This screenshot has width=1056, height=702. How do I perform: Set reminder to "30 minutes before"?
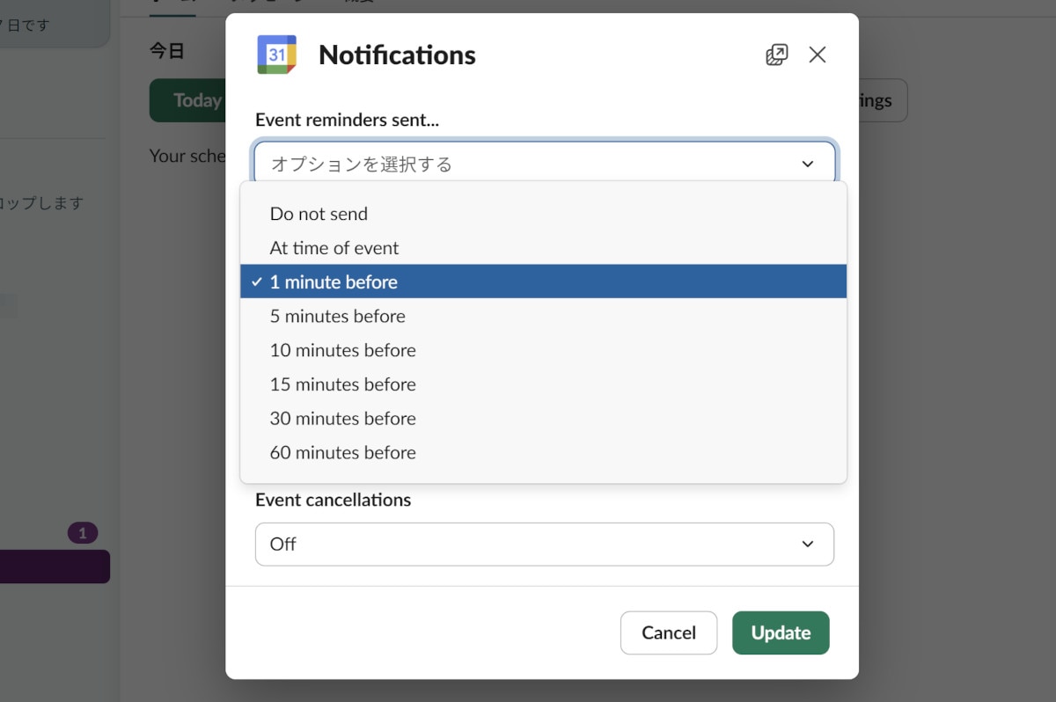[x=343, y=419]
